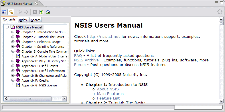225x112 pixels.
Task: Close the NSIS Users Manual view tab
Action: (36, 3)
